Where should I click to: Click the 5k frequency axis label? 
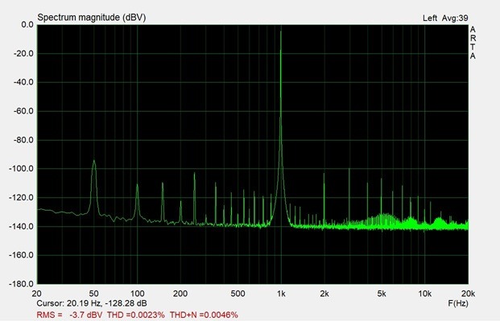pos(382,294)
